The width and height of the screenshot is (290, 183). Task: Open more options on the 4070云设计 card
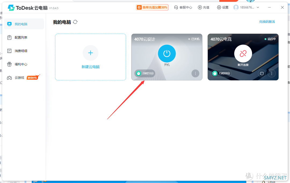[x=195, y=73]
